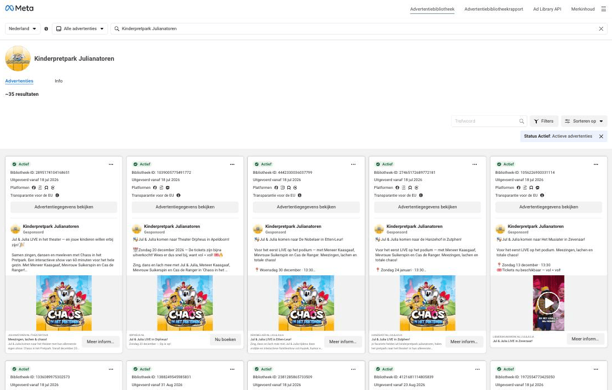Screen dimensions: 612x390
Task: Open options menu for ad 4121681114805839
Action: (x=477, y=369)
